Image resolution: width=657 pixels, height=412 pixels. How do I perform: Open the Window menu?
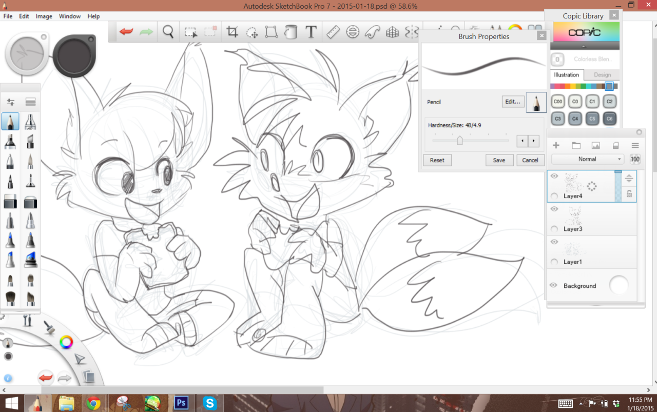tap(70, 16)
